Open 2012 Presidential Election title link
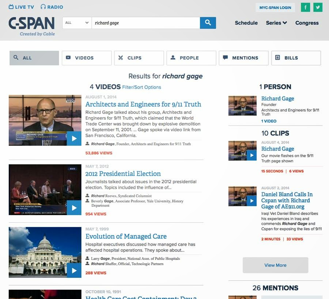Viewport: 329px width, 299px height. (123, 173)
